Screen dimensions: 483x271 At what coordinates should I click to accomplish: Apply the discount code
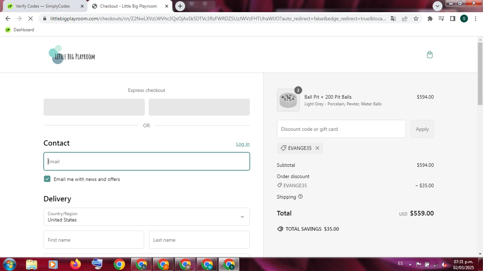tap(422, 129)
